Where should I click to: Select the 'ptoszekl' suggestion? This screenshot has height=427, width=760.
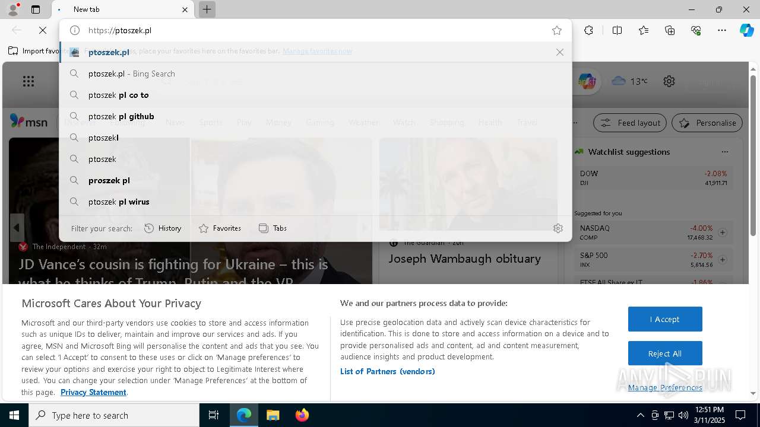tap(315, 138)
